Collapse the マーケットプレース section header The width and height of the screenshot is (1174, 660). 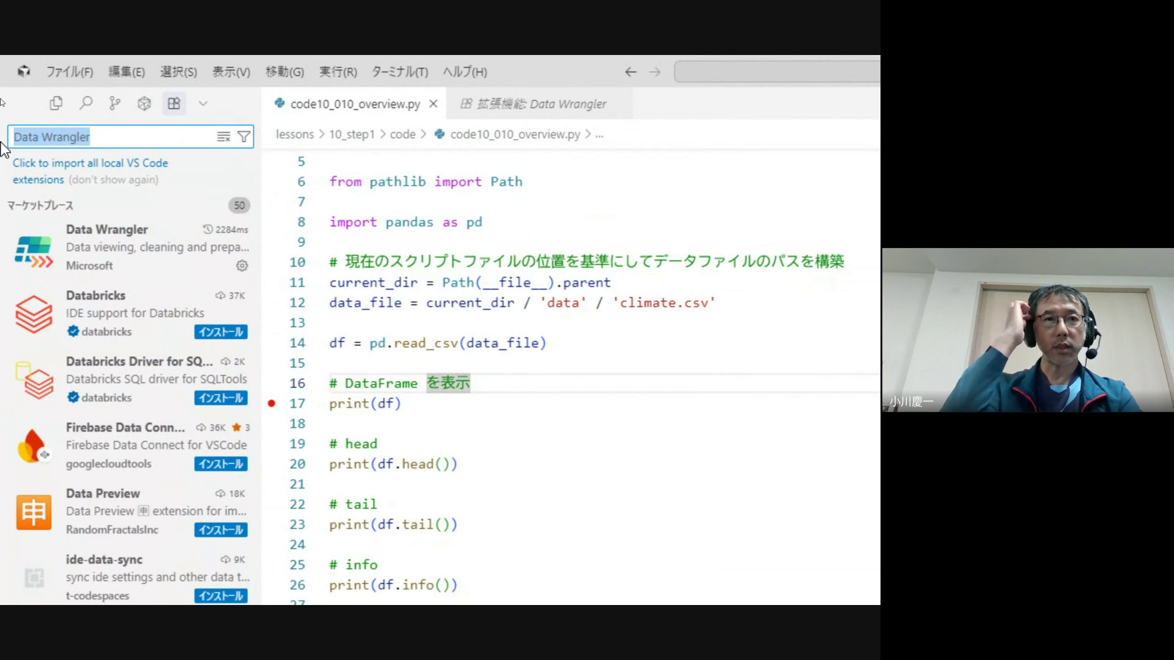[x=40, y=205]
